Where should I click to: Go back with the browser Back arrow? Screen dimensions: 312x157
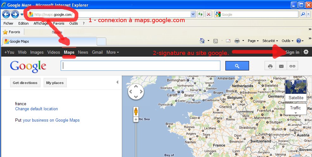click(x=6, y=14)
